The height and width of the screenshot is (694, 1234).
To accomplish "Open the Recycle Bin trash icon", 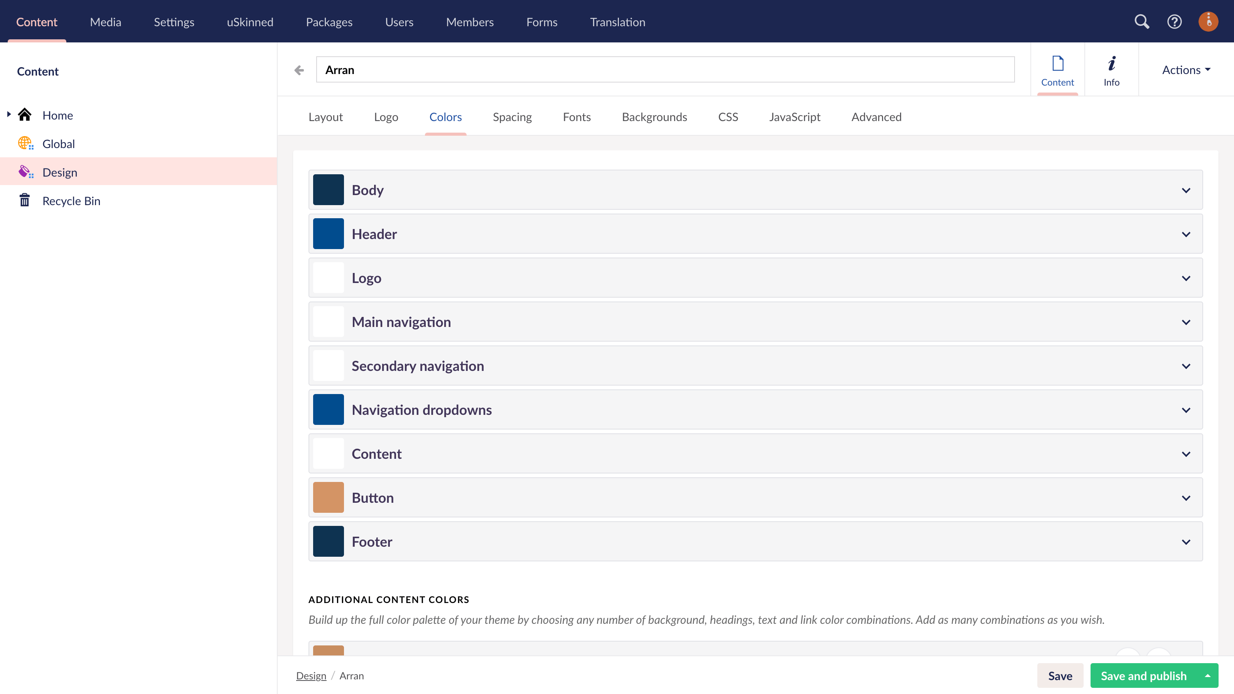I will (x=24, y=200).
